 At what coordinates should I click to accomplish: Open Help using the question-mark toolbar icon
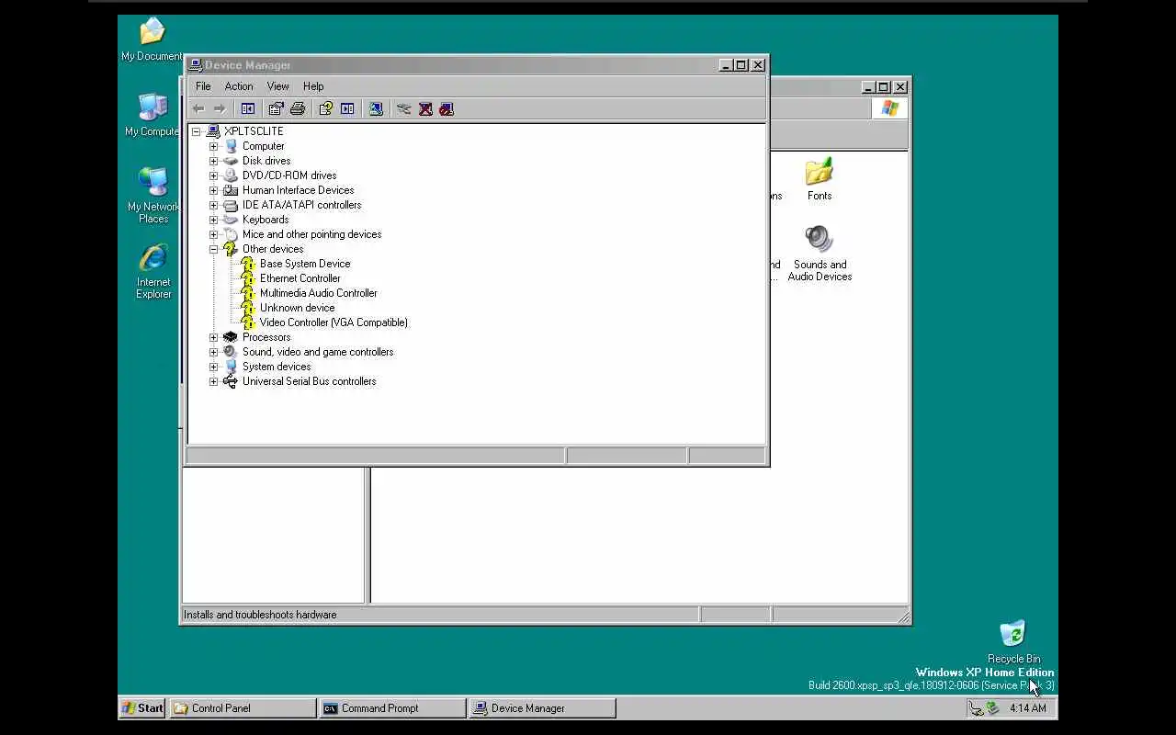(325, 108)
